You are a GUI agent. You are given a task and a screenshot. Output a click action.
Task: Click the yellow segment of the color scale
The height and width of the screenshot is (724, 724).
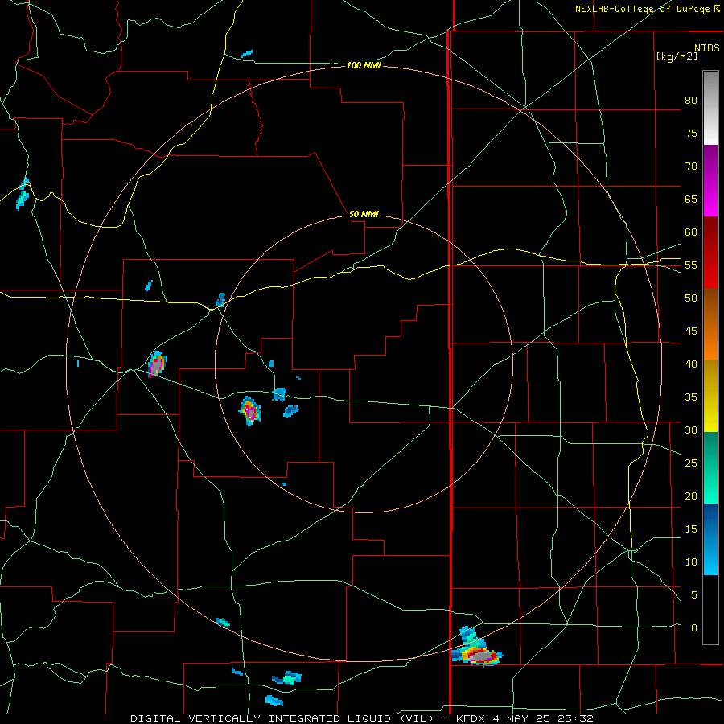(x=710, y=396)
